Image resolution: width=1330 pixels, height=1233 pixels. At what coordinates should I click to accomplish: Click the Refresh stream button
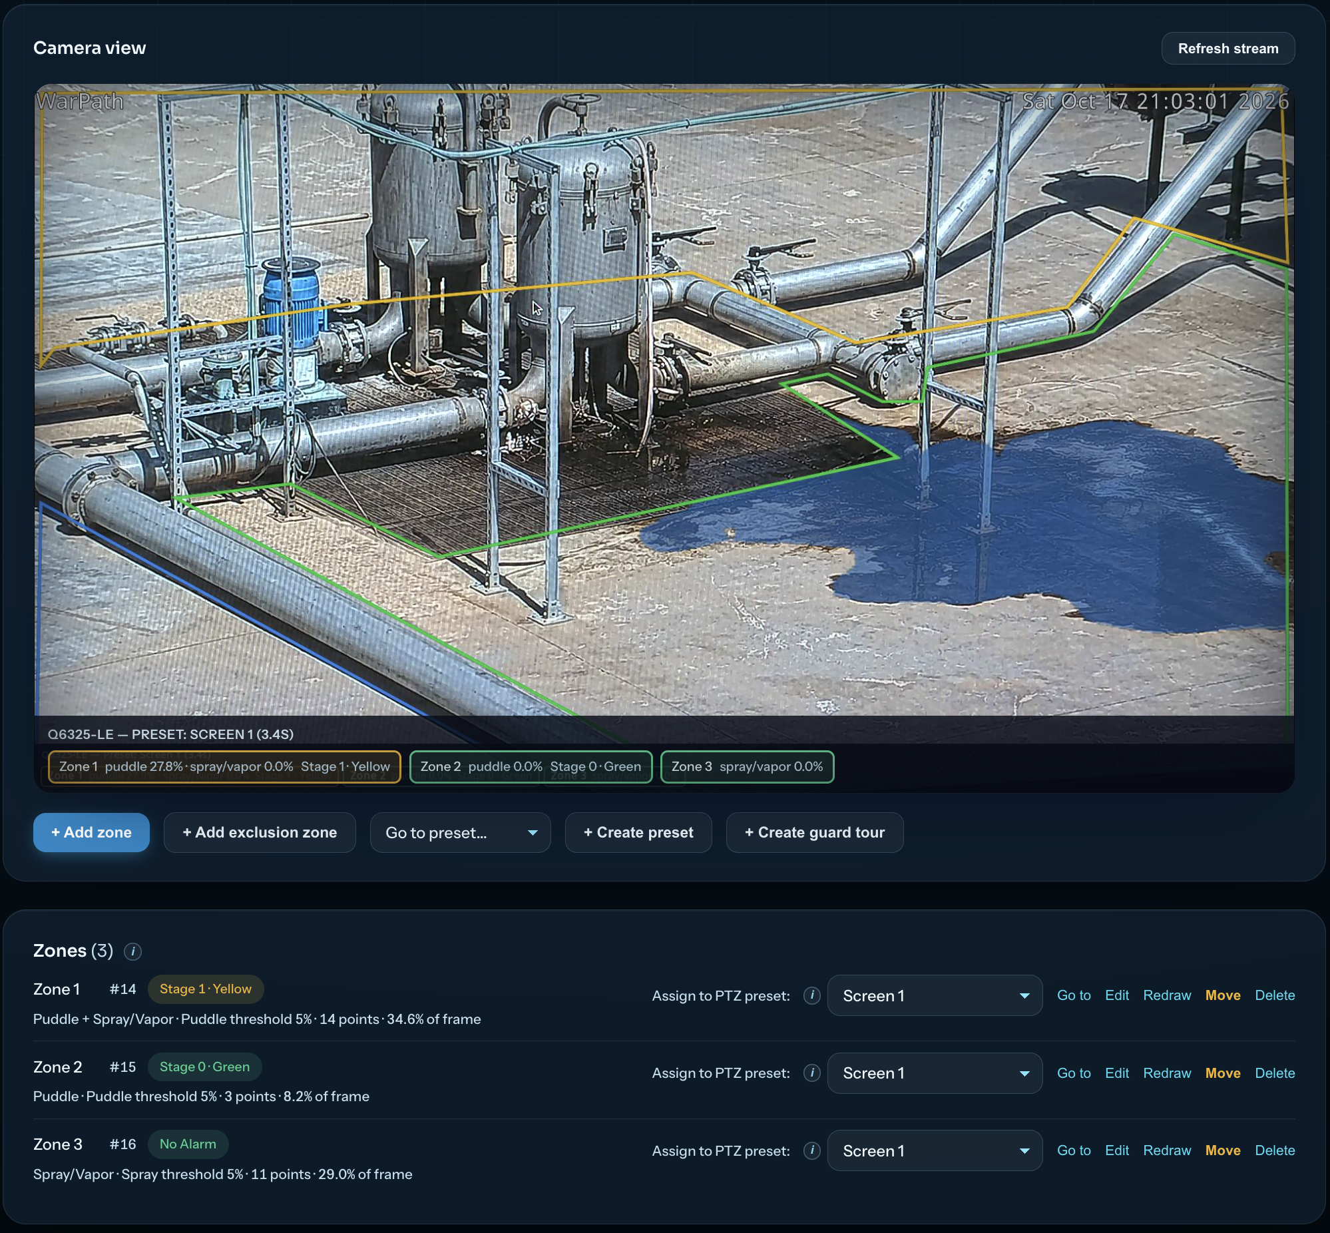click(1228, 49)
